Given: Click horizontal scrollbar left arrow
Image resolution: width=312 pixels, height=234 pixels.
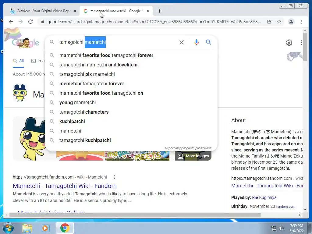Looking at the screenshot, I should pyautogui.click(x=7, y=215).
